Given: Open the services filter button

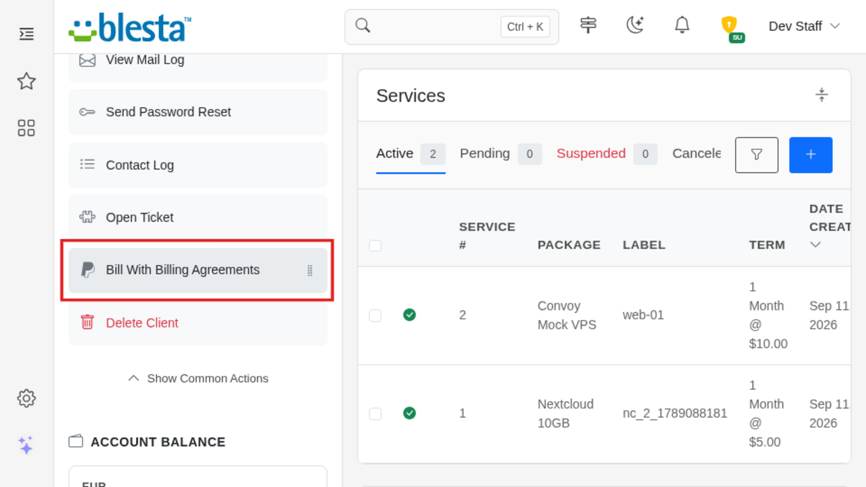Looking at the screenshot, I should coord(757,155).
